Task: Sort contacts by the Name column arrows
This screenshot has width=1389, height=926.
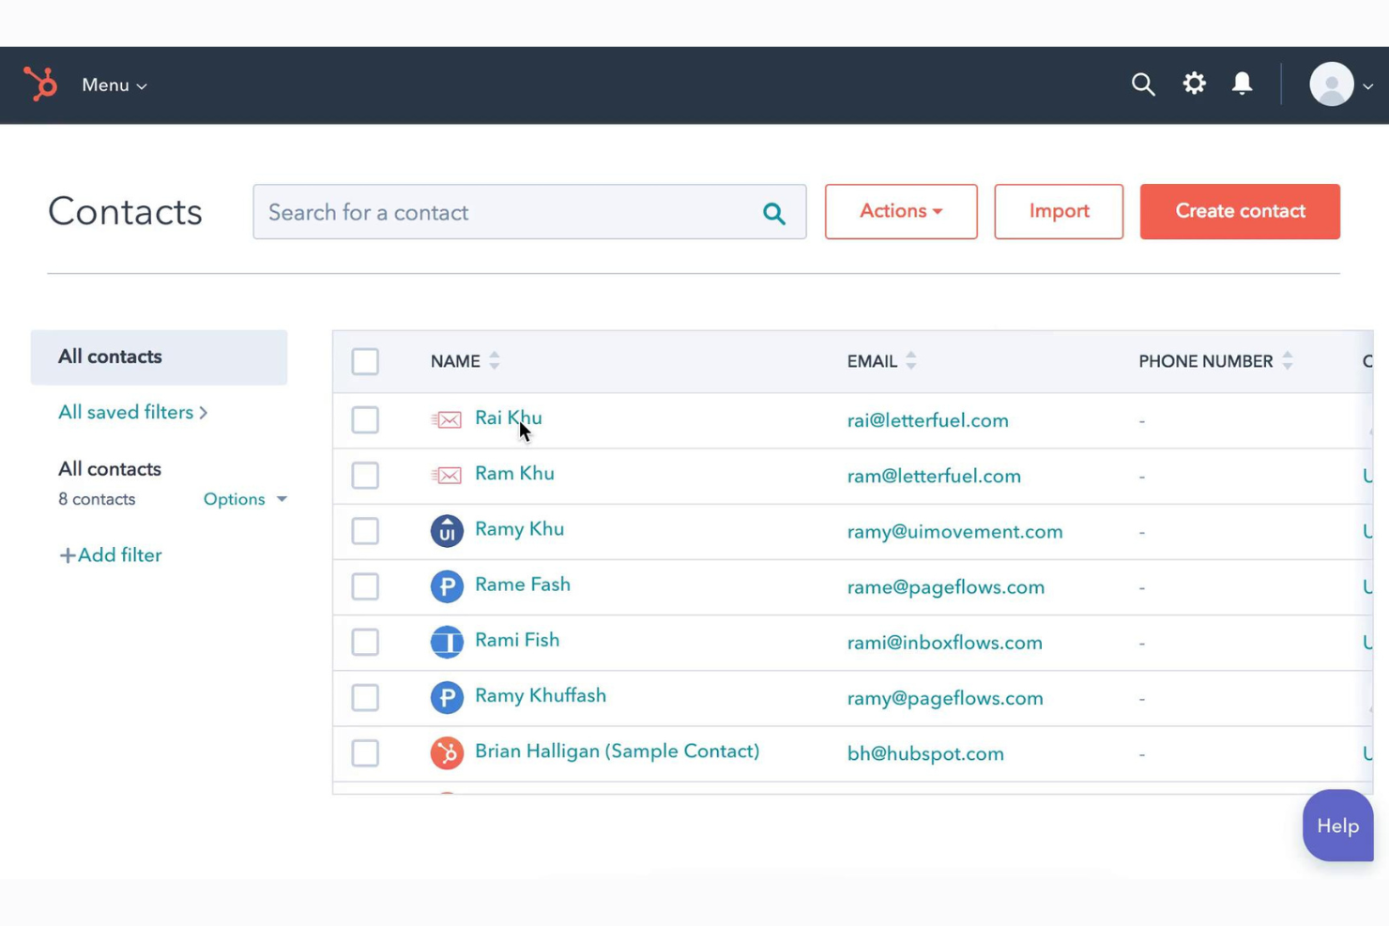Action: tap(494, 360)
